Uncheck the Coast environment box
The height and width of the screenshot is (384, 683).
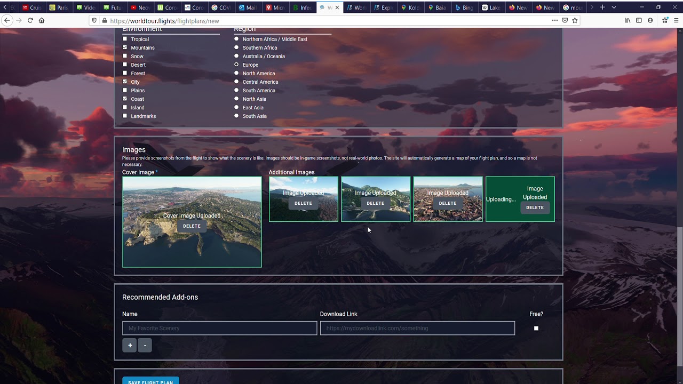click(x=125, y=99)
